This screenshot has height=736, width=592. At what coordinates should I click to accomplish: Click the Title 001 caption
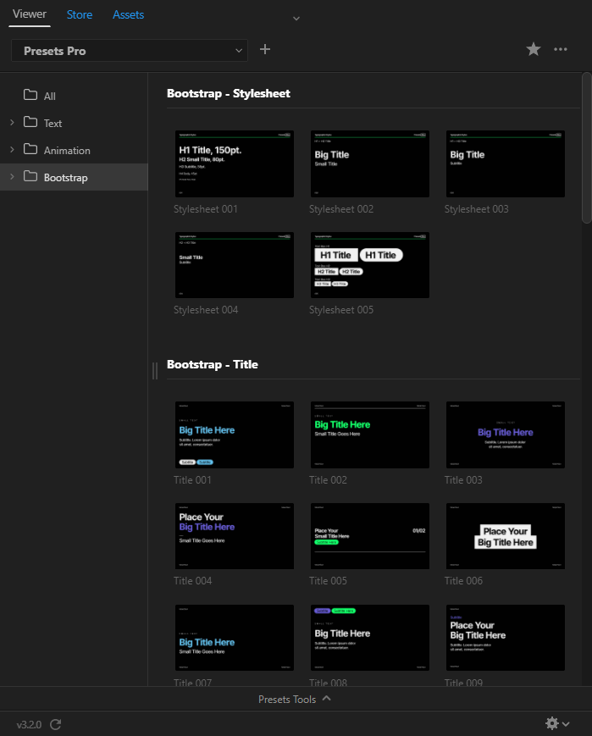192,479
